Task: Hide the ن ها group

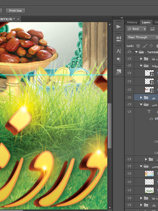Action: pyautogui.click(x=129, y=198)
